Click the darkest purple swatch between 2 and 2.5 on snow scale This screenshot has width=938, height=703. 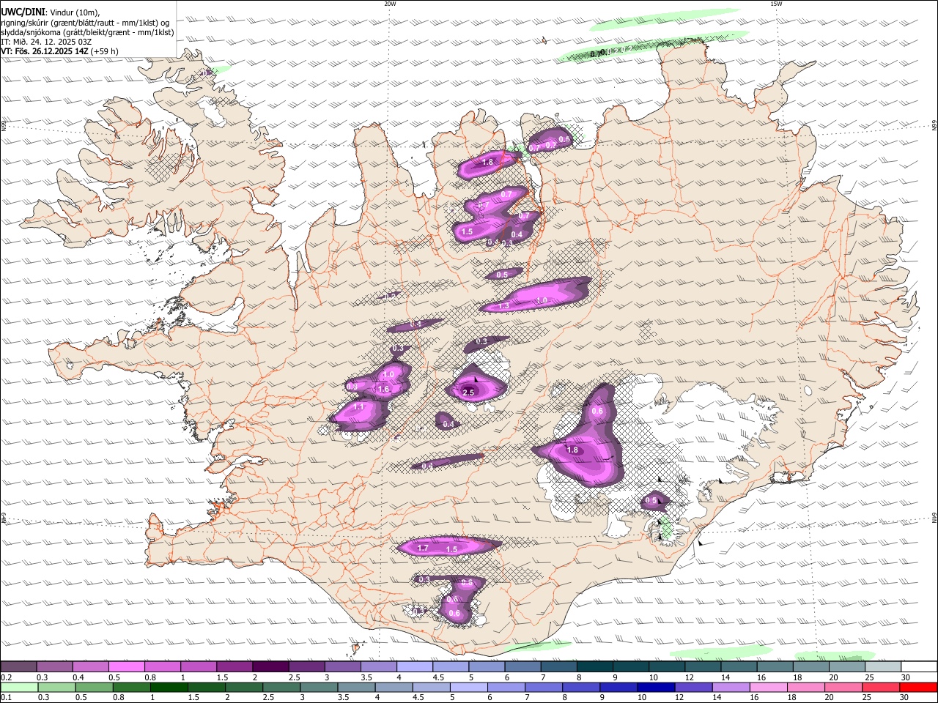[270, 666]
